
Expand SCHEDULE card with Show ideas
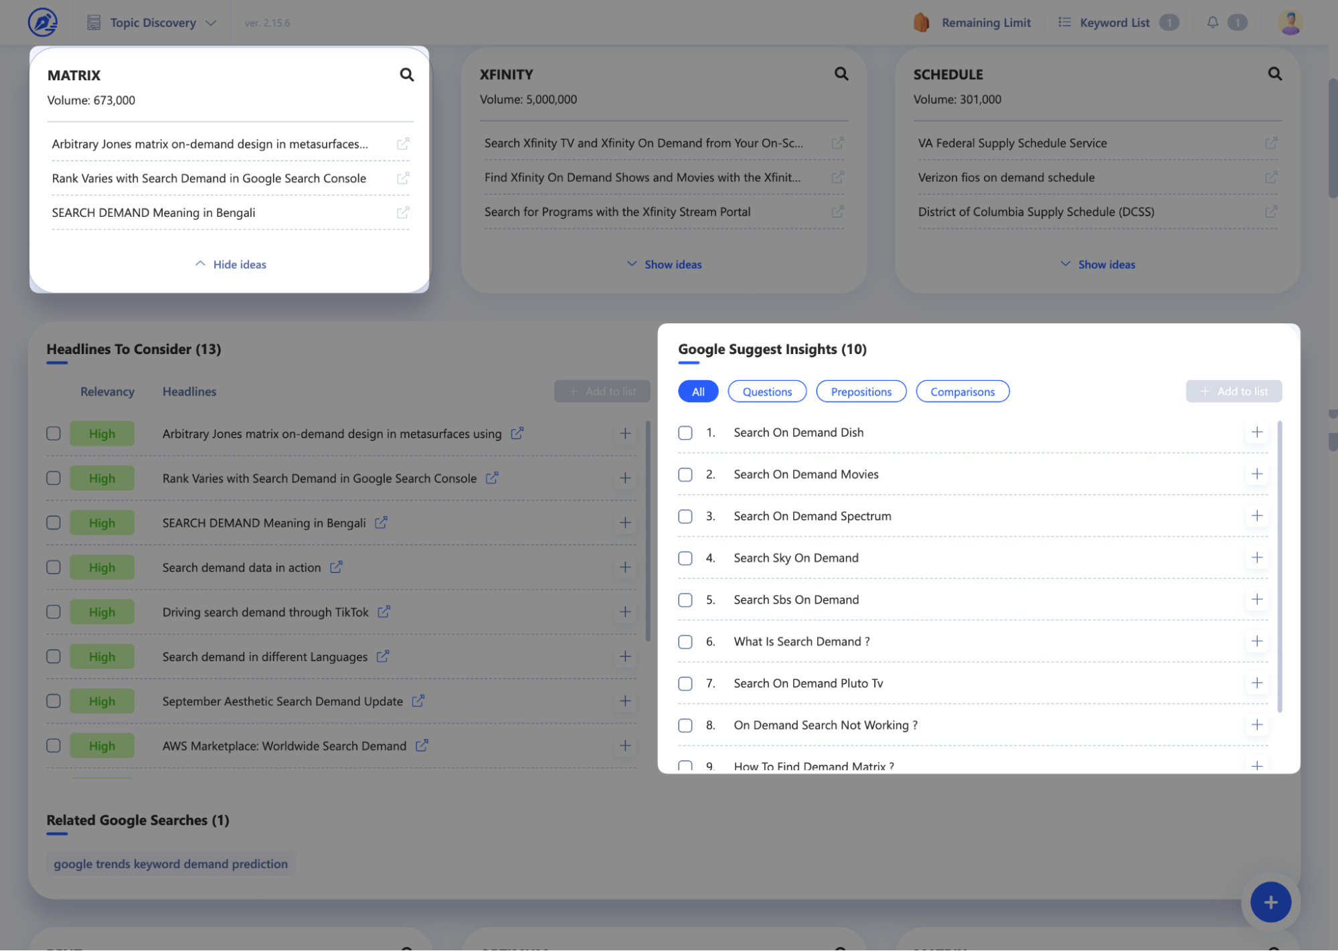[x=1098, y=264]
